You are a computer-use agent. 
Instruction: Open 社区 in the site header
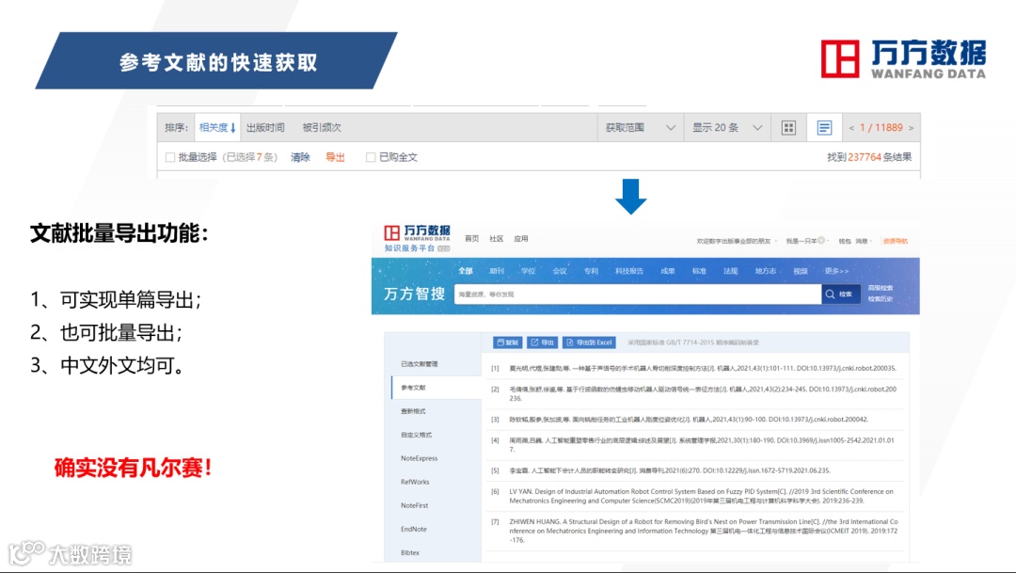tap(497, 239)
